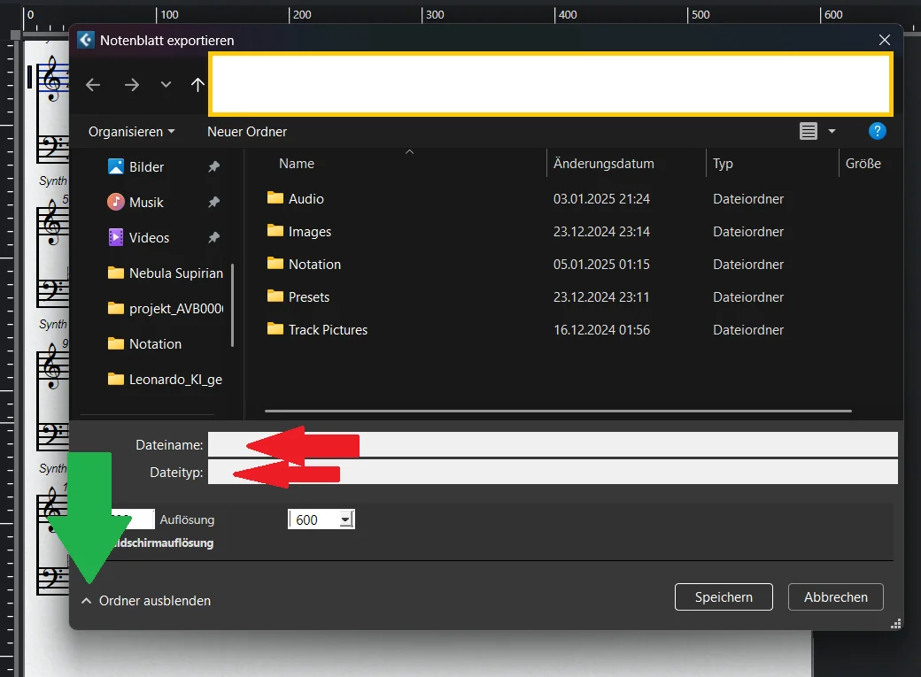
Task: Select Musik in the sidebar
Action: [146, 203]
